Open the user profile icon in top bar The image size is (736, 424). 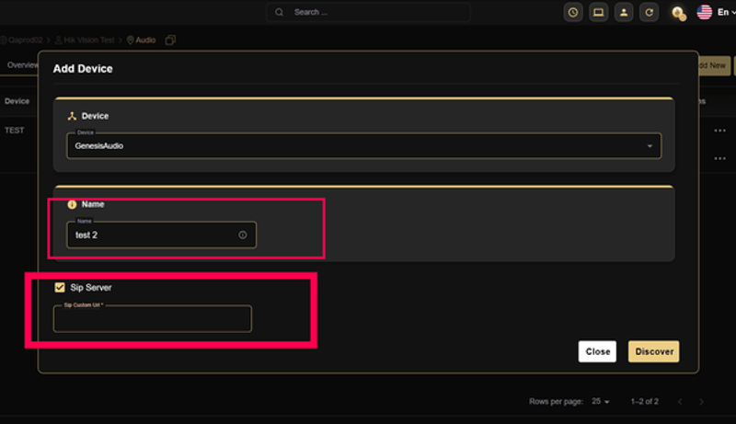click(x=624, y=12)
